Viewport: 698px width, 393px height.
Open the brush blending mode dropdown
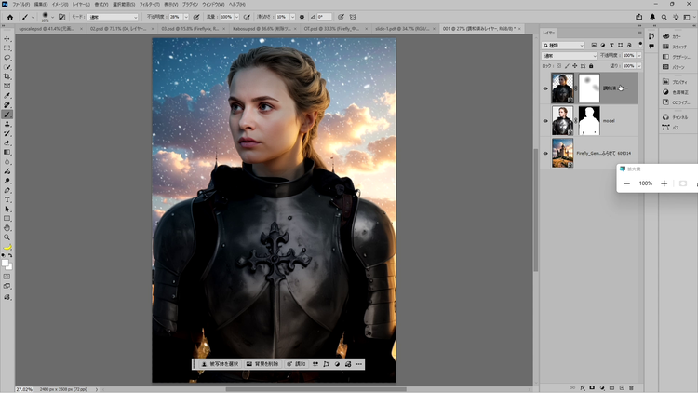(114, 17)
